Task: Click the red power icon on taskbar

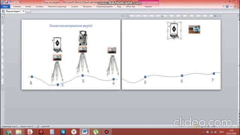Action: coord(41,132)
